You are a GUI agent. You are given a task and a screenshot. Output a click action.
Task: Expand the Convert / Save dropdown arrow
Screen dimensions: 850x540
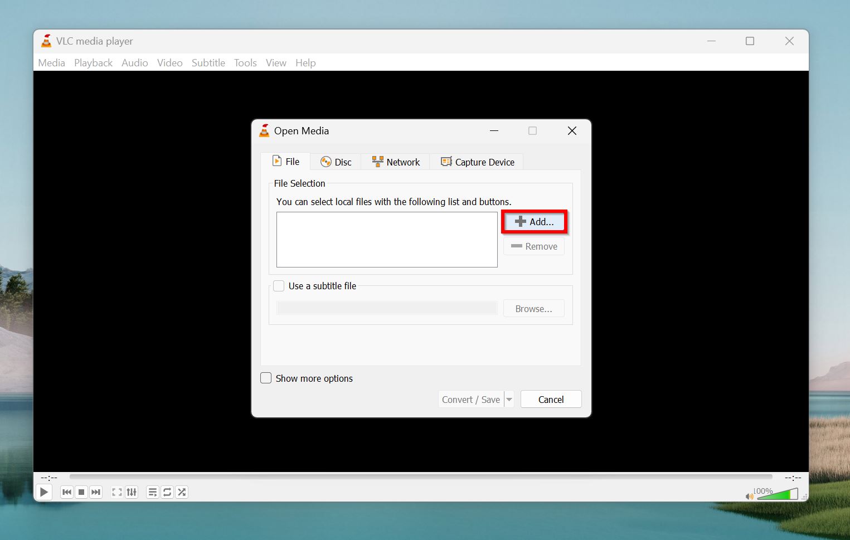pyautogui.click(x=509, y=400)
